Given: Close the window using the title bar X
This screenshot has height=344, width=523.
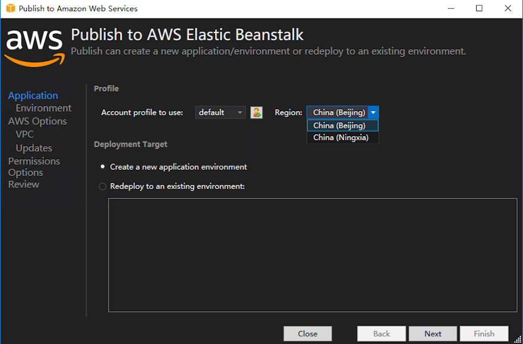Looking at the screenshot, I should (x=508, y=8).
